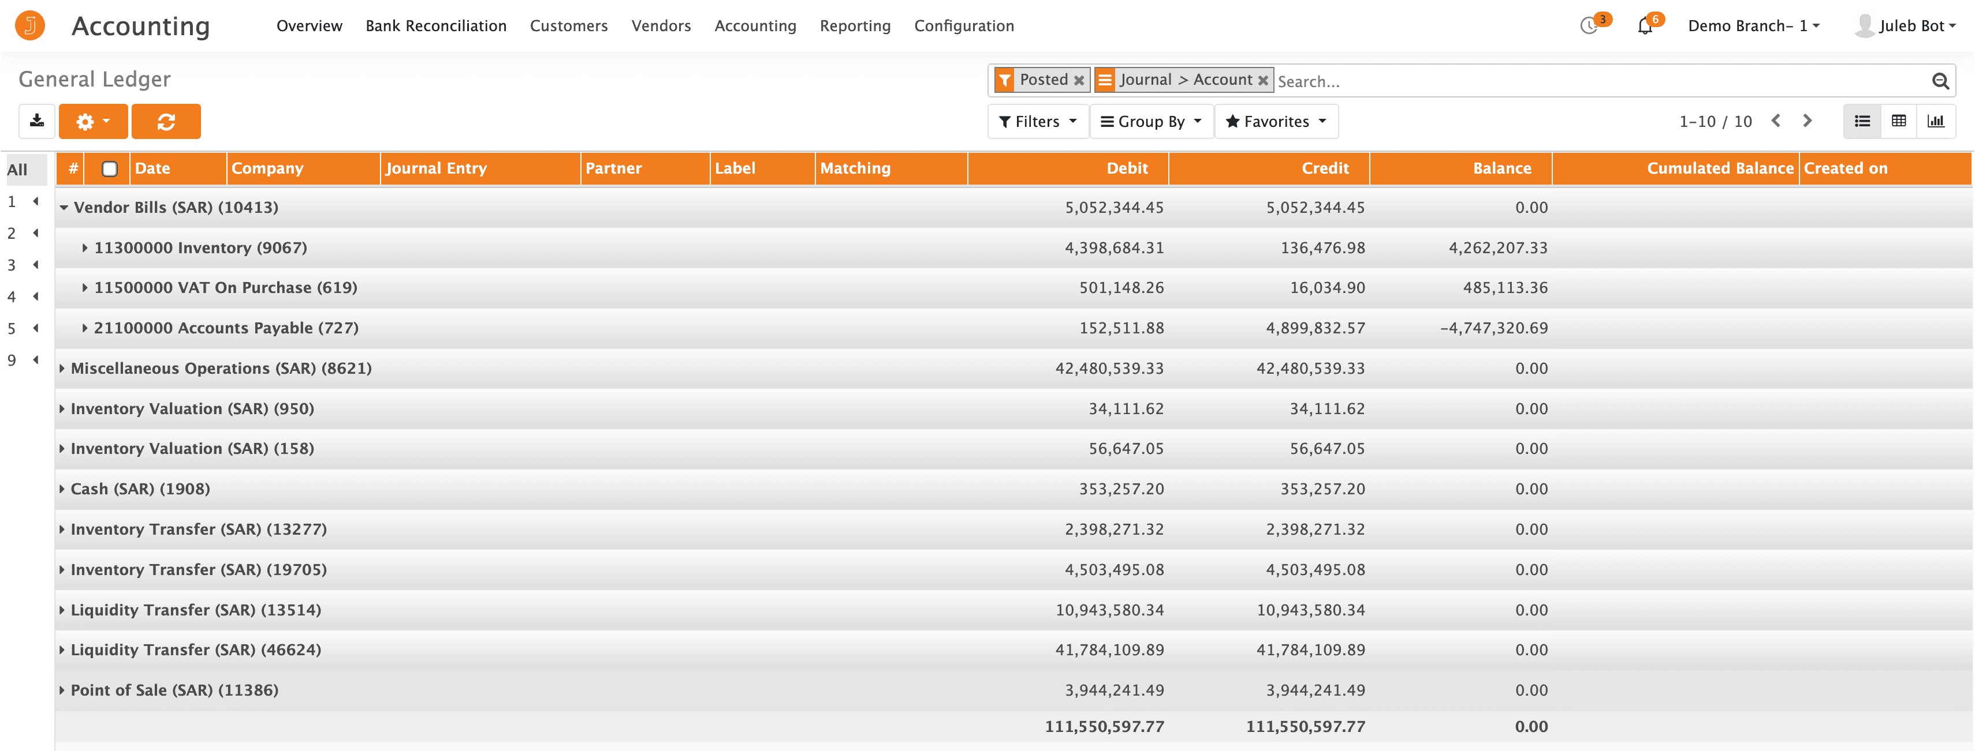Open the bell notifications icon

click(x=1645, y=26)
